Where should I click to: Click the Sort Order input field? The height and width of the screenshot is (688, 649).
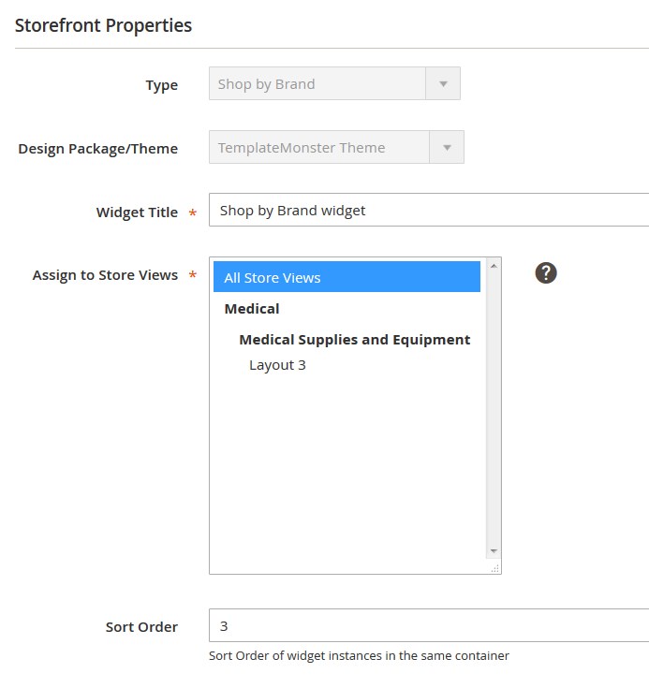(429, 625)
